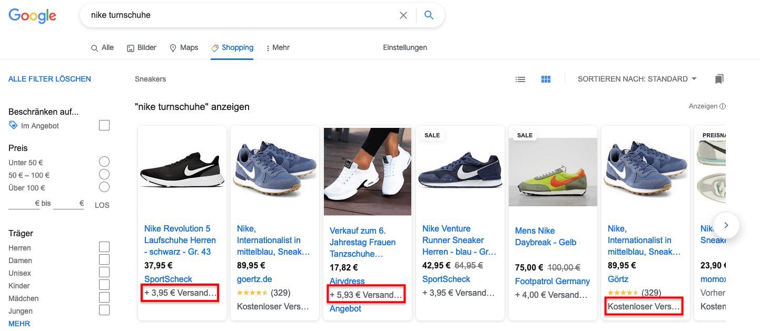Open Verkauf zum 6. Jahrestag link
Image resolution: width=760 pixels, height=331 pixels.
pos(362,242)
